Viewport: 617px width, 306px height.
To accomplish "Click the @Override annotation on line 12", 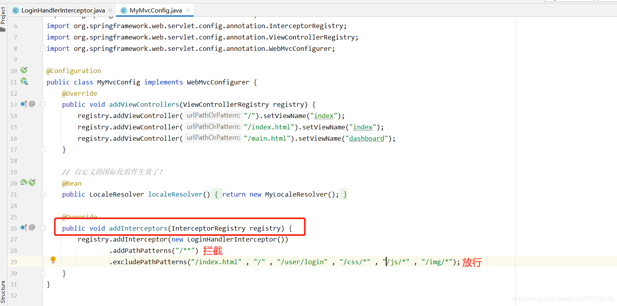I will [80, 93].
